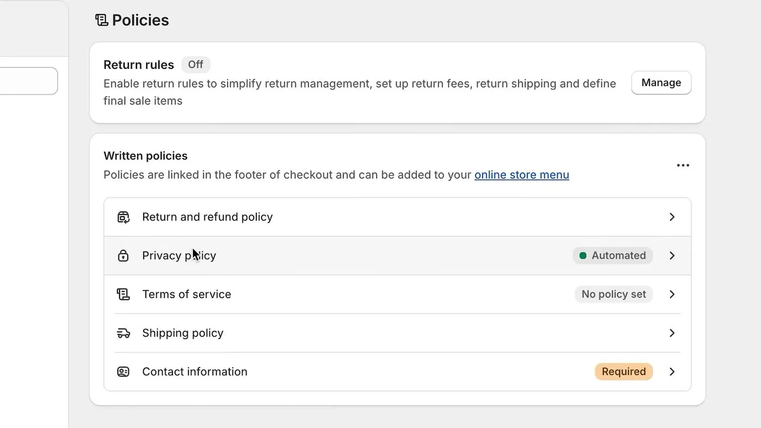
Task: Follow the online store menu link
Action: [x=522, y=175]
